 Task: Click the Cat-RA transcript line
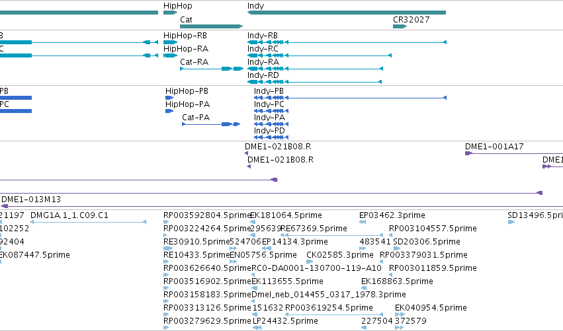click(212, 69)
